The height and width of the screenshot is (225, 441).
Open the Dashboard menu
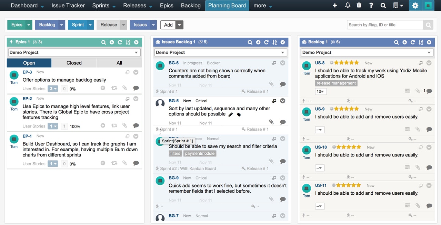[27, 6]
